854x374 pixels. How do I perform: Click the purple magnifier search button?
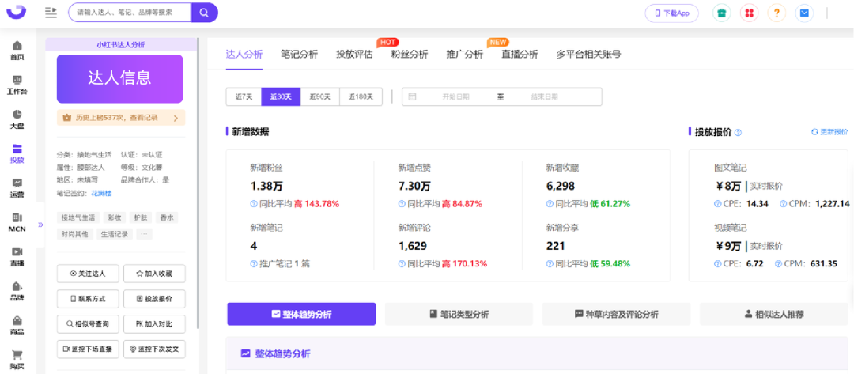(204, 13)
